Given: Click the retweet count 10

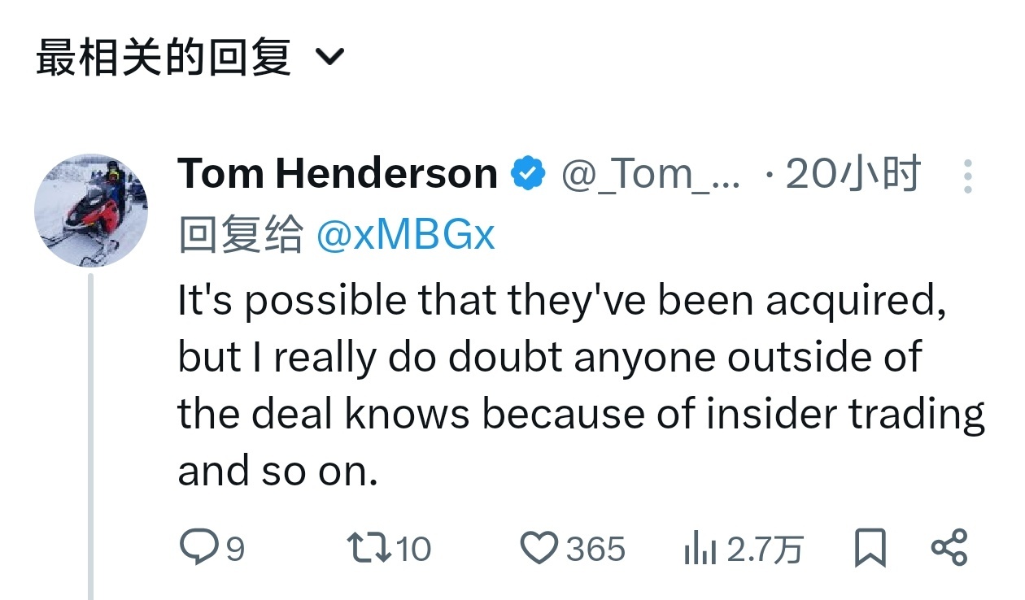Looking at the screenshot, I should (413, 550).
